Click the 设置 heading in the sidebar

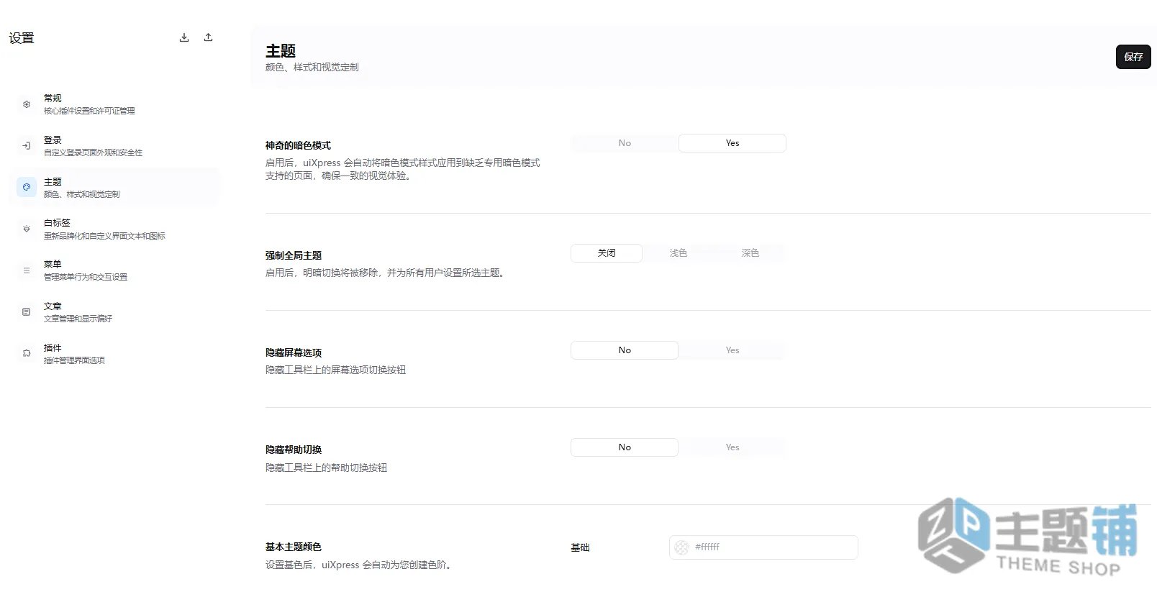22,38
